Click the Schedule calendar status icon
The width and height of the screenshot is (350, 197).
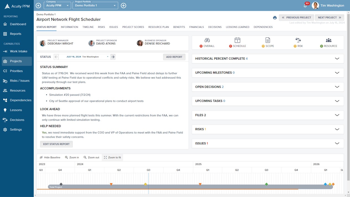237,40
